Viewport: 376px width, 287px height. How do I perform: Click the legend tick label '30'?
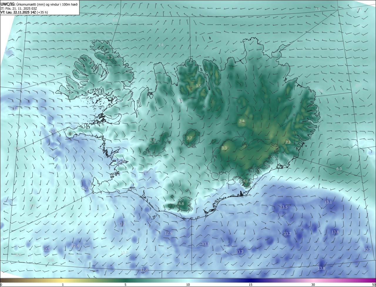pyautogui.click(x=313, y=285)
